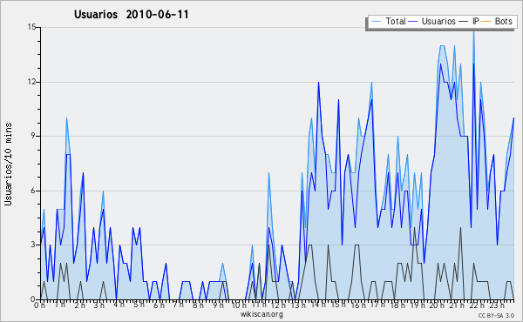Click the x-axis label '13 h'
Viewport: 523px width, 322px height.
click(x=298, y=305)
